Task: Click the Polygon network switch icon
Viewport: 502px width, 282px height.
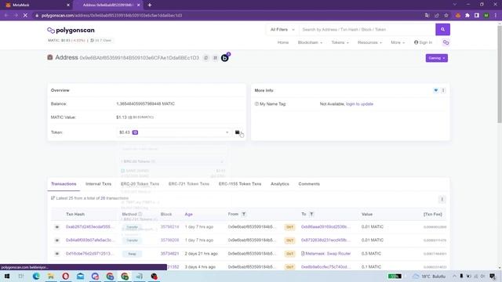Action: 446,42
